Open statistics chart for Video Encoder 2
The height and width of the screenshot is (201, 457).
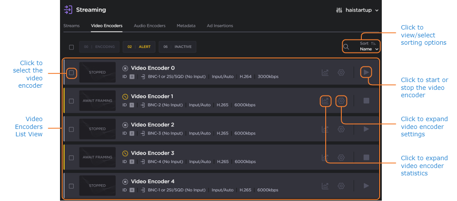click(325, 129)
